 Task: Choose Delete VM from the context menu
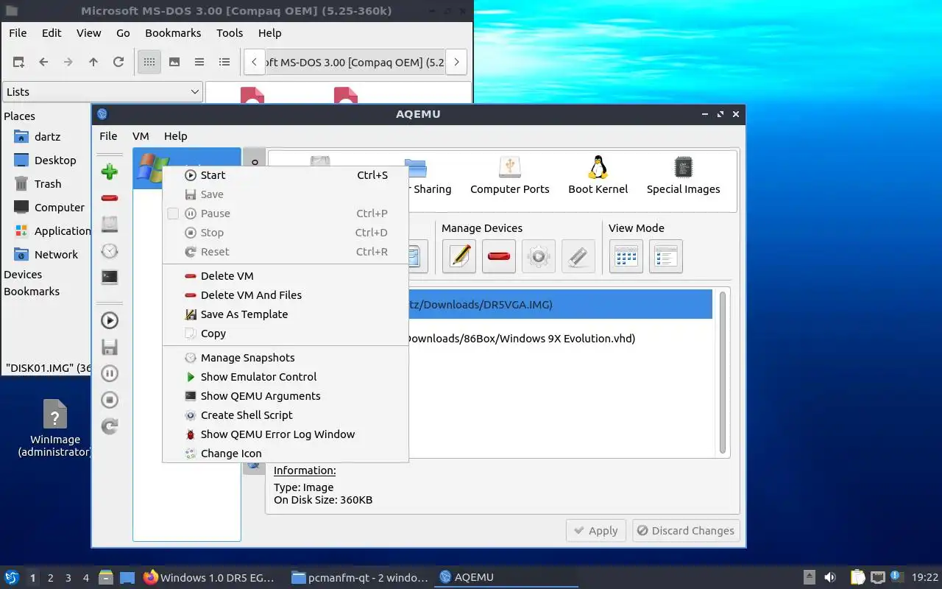pyautogui.click(x=286, y=276)
